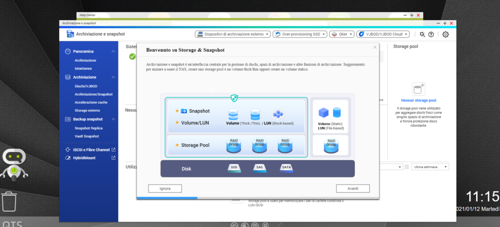Click the Storage pool panel heading

[406, 46]
